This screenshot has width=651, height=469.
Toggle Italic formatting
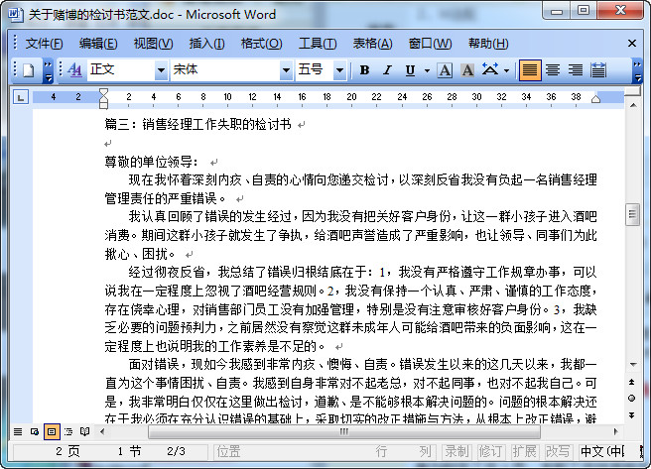pyautogui.click(x=387, y=70)
